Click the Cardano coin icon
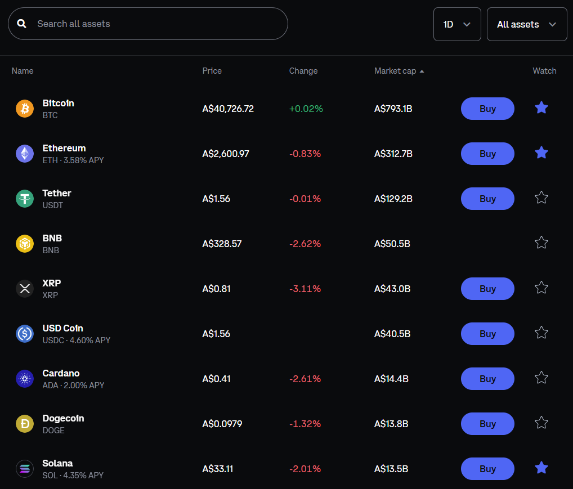573x489 pixels. [x=25, y=379]
